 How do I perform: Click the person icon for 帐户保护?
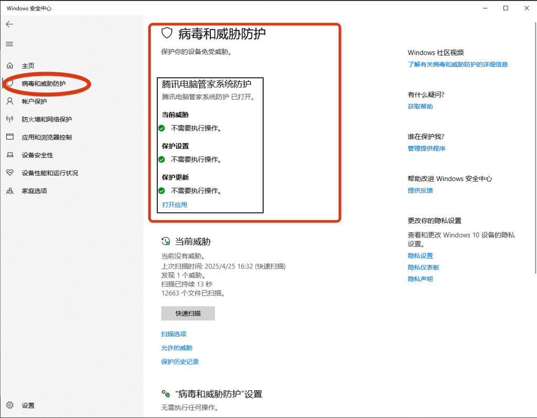pyautogui.click(x=10, y=101)
